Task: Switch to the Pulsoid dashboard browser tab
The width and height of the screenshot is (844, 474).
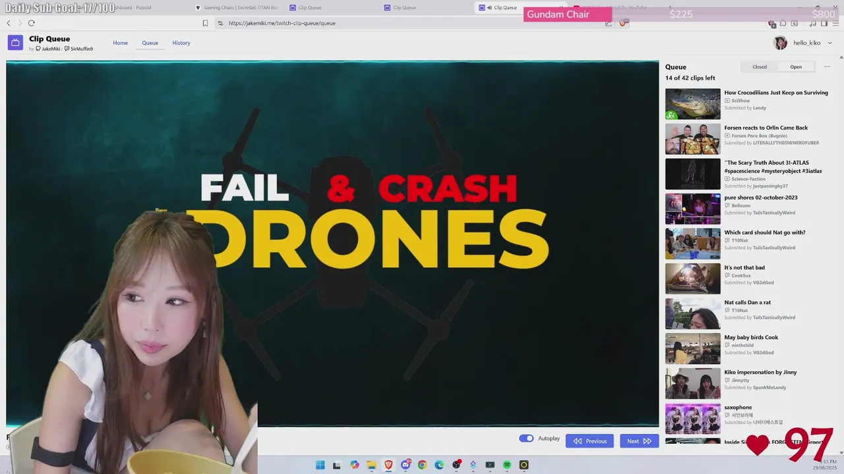Action: pos(132,8)
